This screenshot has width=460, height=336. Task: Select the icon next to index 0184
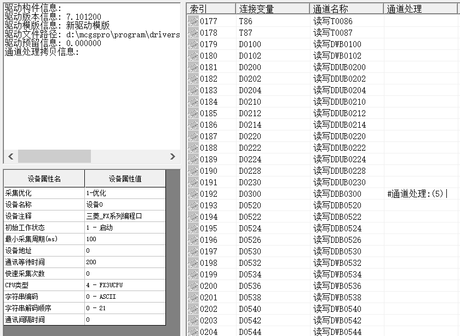pyautogui.click(x=193, y=102)
